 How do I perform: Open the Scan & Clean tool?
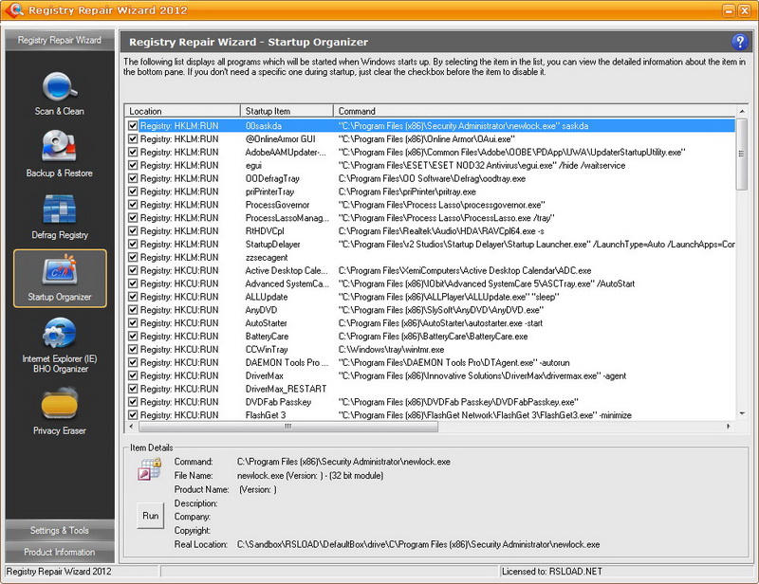(59, 95)
